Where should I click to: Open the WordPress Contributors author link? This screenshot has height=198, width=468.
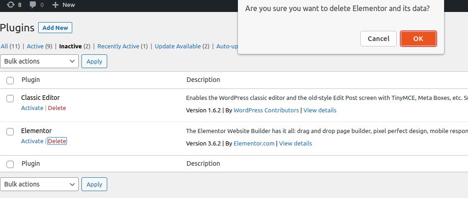point(266,110)
